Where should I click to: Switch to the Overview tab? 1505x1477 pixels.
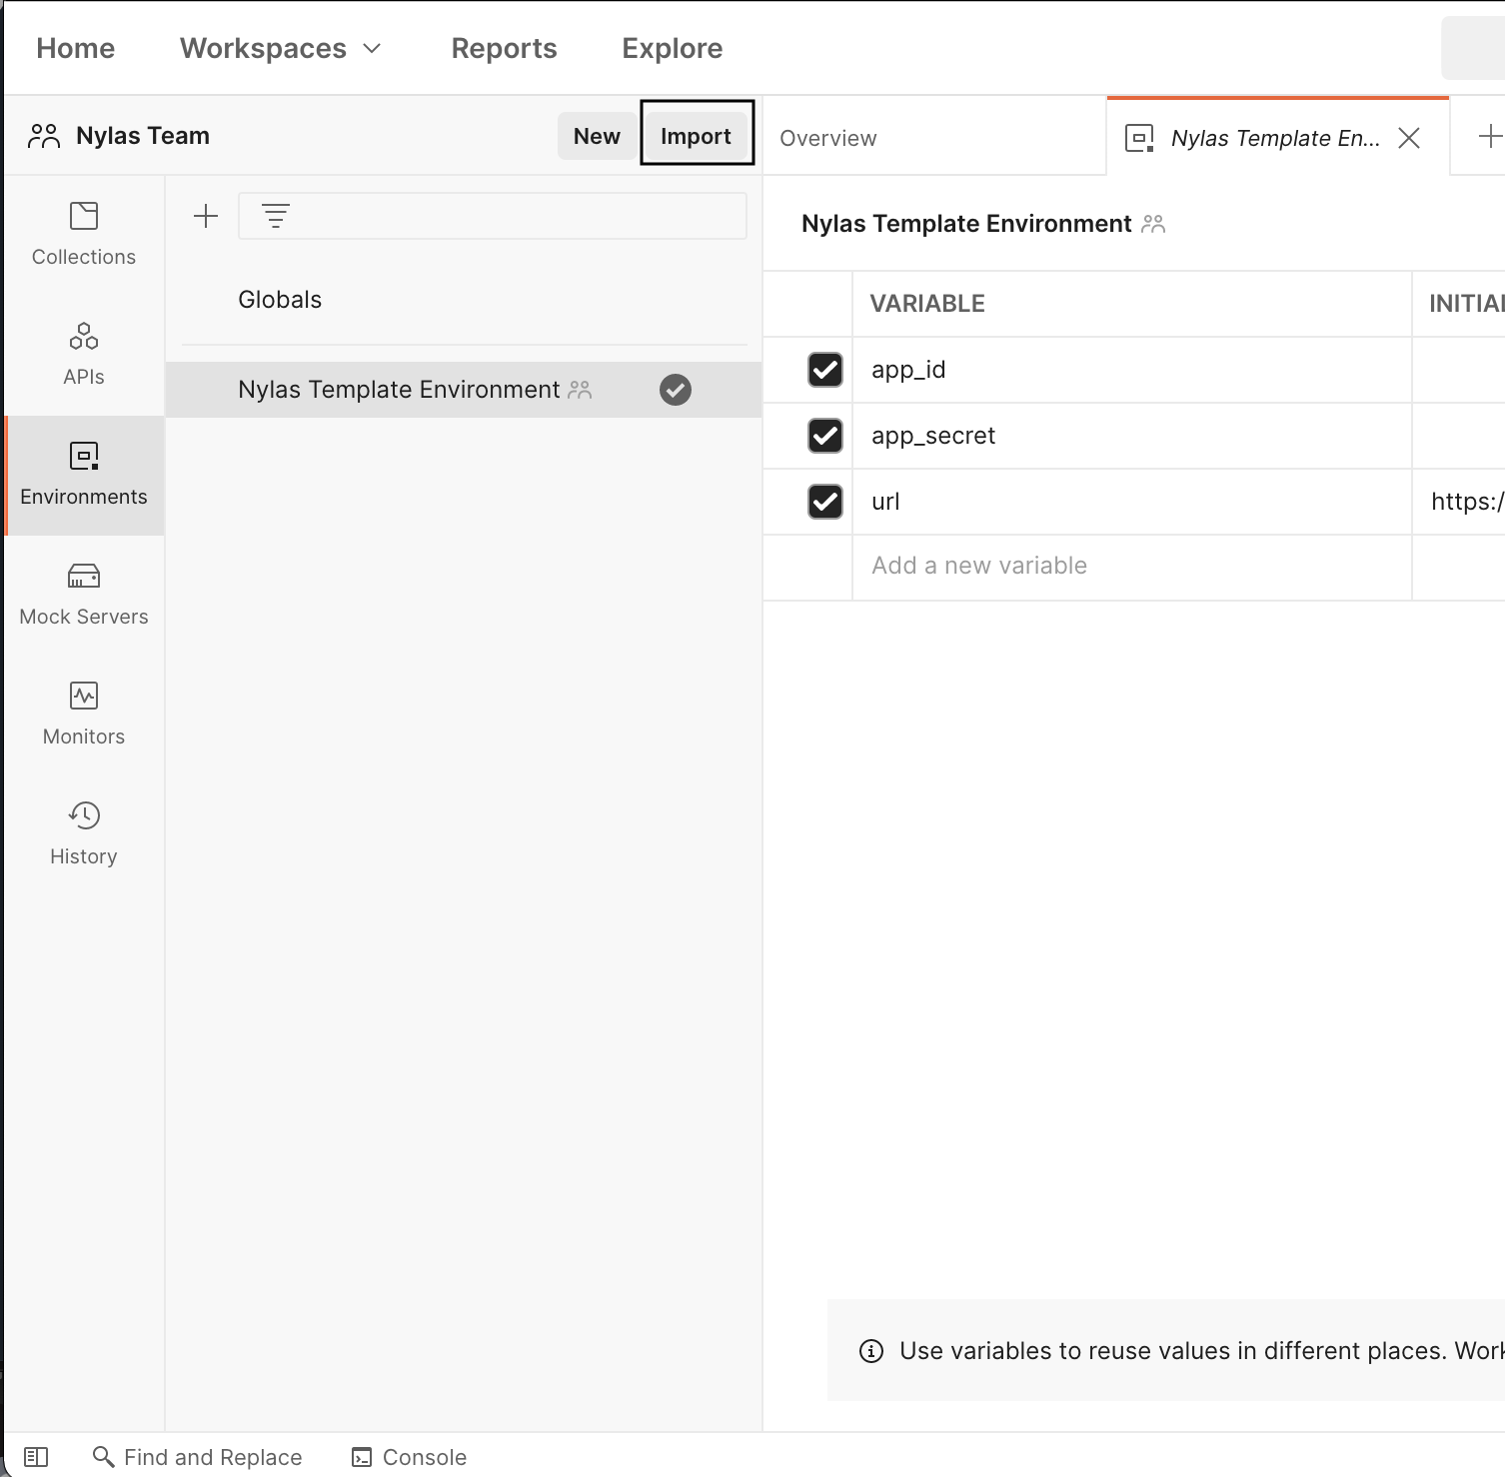tap(827, 137)
